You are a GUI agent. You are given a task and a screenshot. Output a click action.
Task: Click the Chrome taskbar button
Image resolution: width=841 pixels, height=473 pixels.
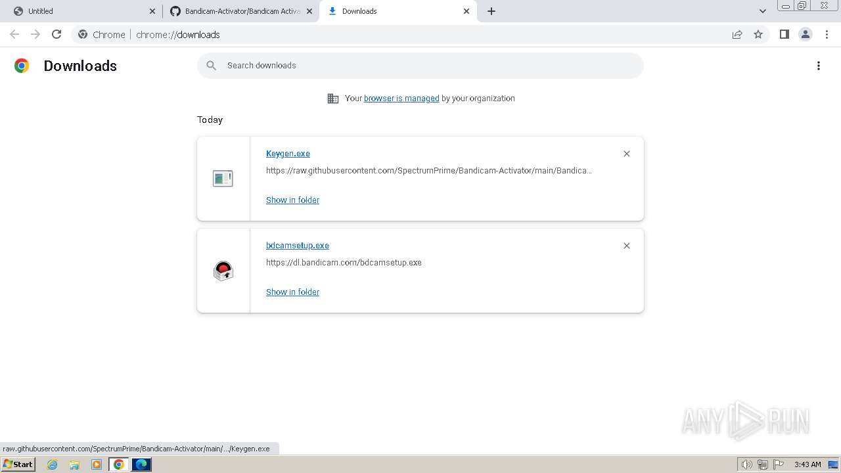click(119, 464)
